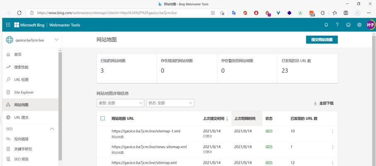Screen dimensions: 376x166
Task: Open the Webmaster Tools settings gear
Action: (x=359, y=25)
